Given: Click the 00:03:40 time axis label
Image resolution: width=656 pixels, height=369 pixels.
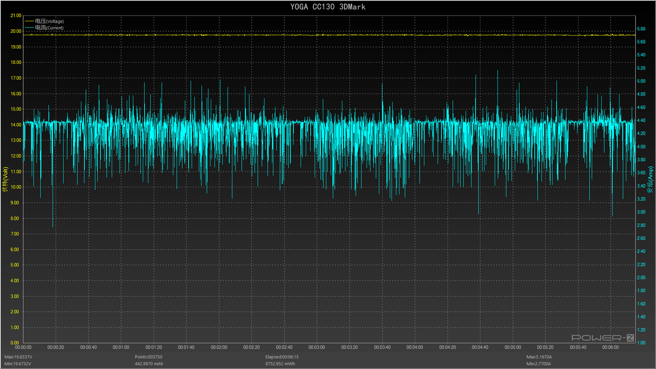Looking at the screenshot, I should 382,347.
